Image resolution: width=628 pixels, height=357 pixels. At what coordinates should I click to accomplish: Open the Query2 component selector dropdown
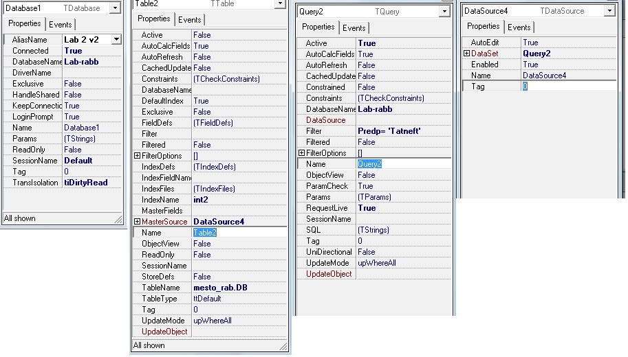tap(444, 12)
